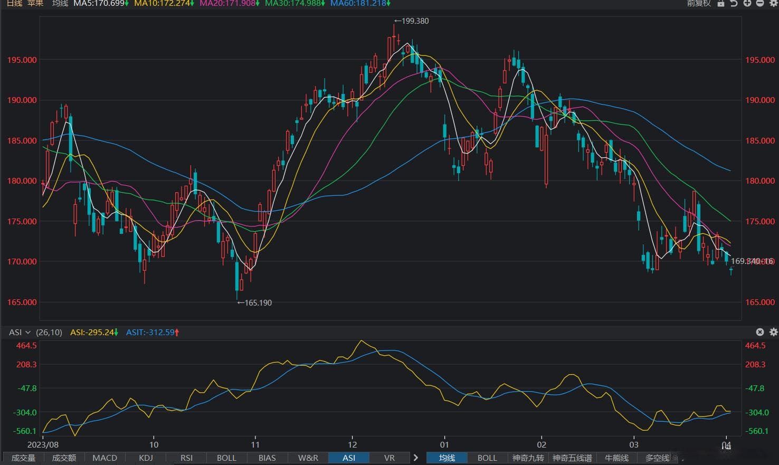Zoom in with the plus circle icon

pyautogui.click(x=747, y=3)
